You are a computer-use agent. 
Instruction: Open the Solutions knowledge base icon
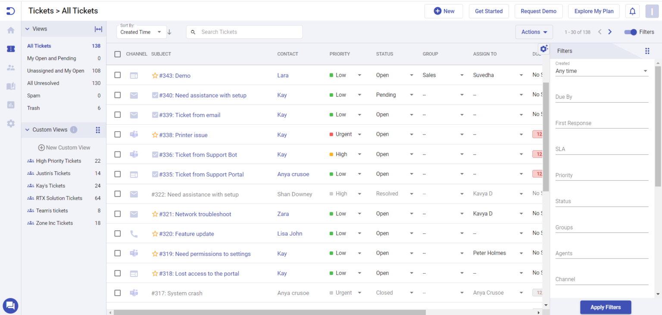pos(10,86)
